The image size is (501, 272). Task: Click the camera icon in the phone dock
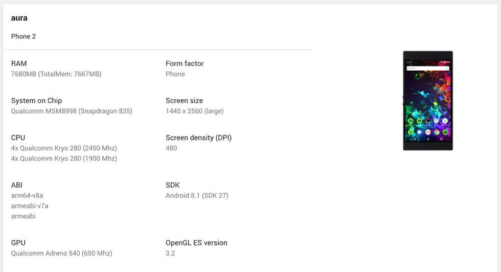pyautogui.click(x=446, y=132)
